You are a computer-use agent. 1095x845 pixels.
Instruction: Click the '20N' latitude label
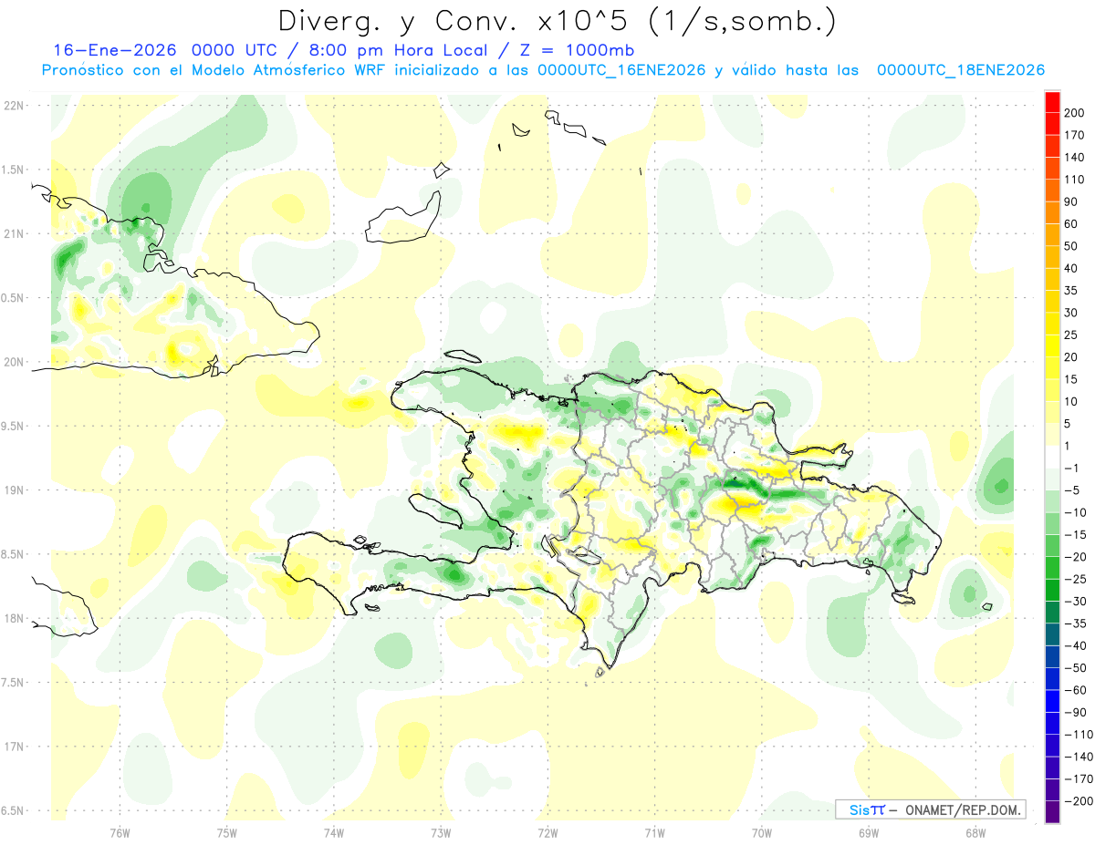(14, 363)
